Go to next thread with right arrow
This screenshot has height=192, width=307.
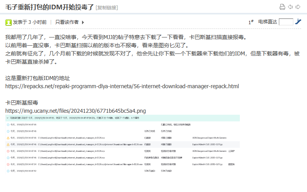pos(298,7)
